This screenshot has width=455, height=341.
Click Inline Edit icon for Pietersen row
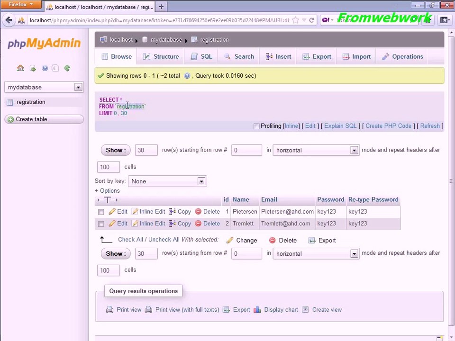pyautogui.click(x=135, y=212)
